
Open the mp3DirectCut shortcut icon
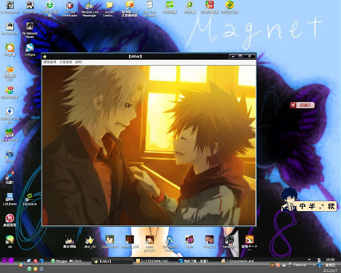10,135
